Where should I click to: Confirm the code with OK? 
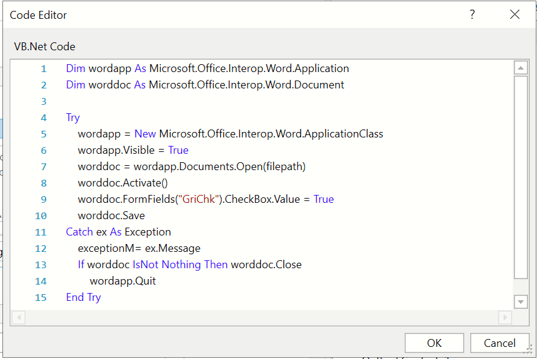tap(434, 343)
